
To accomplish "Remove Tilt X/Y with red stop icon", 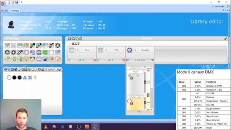I will 123,60.
